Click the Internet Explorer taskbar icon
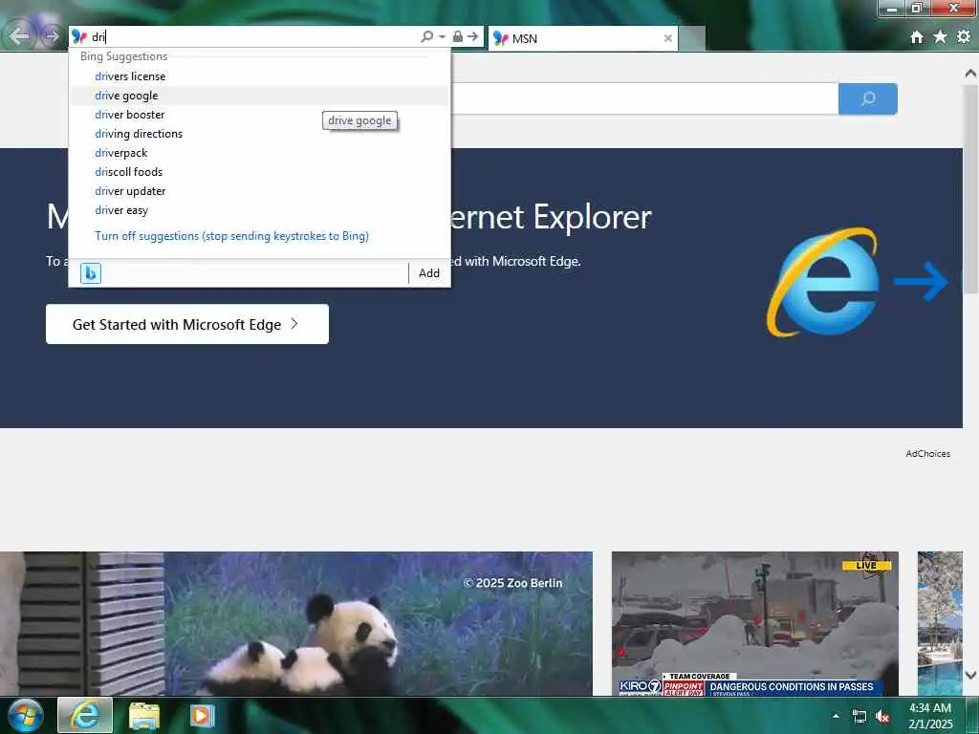This screenshot has height=734, width=979. [x=85, y=715]
